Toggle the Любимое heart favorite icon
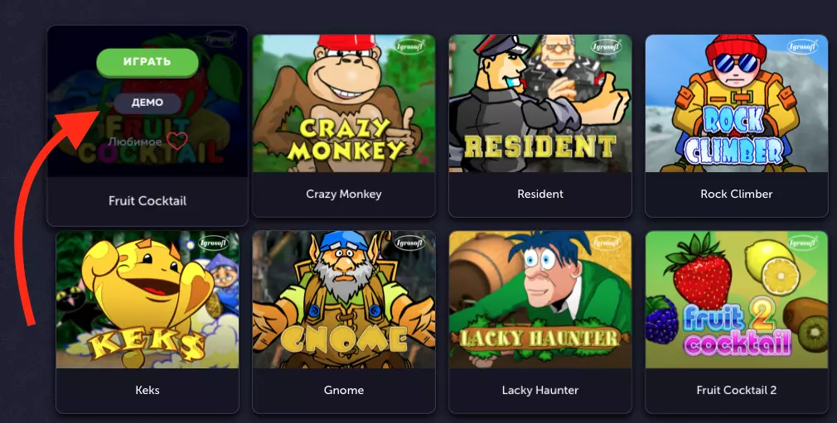This screenshot has height=423, width=837. 177,142
